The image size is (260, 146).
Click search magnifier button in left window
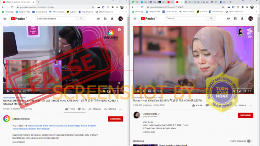click(81, 18)
